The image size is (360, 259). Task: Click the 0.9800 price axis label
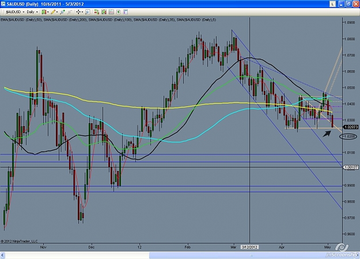(x=350, y=201)
